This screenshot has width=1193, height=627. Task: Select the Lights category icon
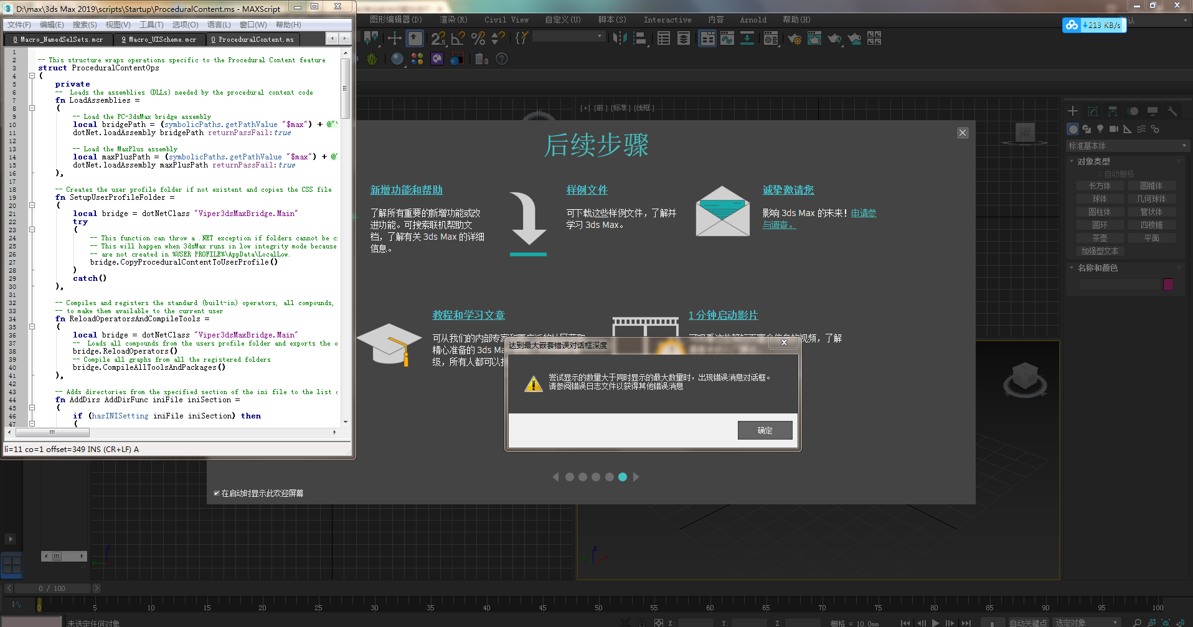click(1100, 129)
